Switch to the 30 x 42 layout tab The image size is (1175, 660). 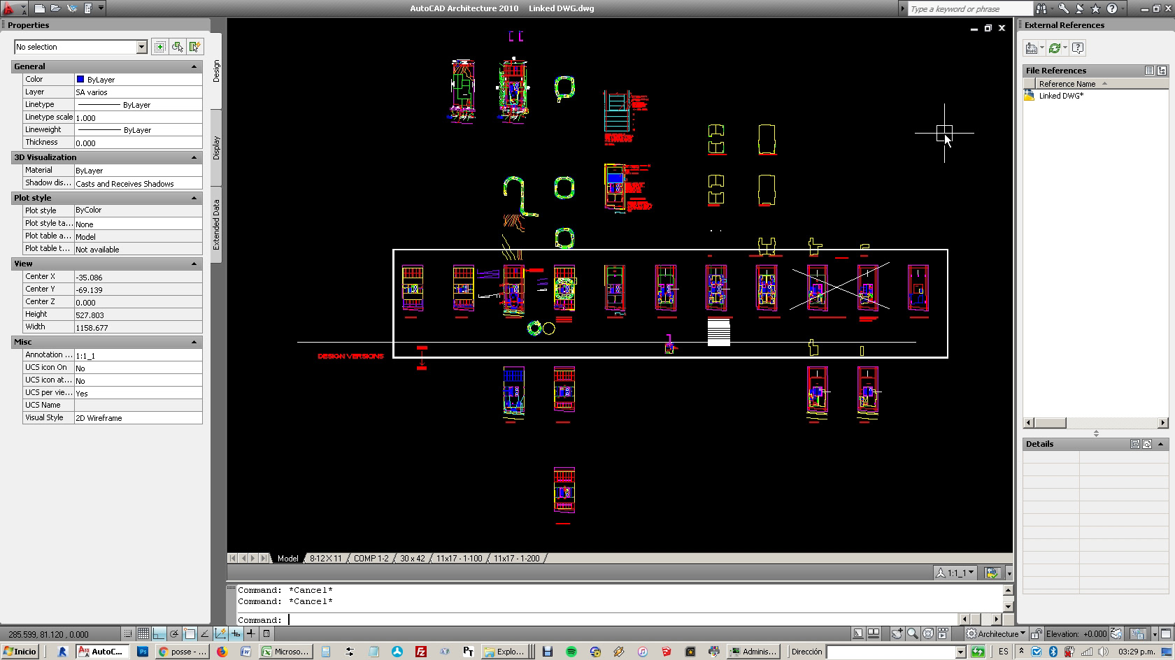click(x=412, y=559)
